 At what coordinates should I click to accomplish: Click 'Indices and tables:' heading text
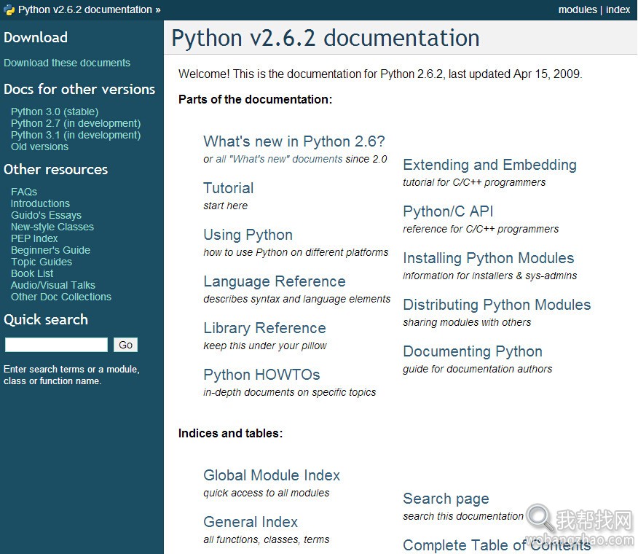coord(230,434)
